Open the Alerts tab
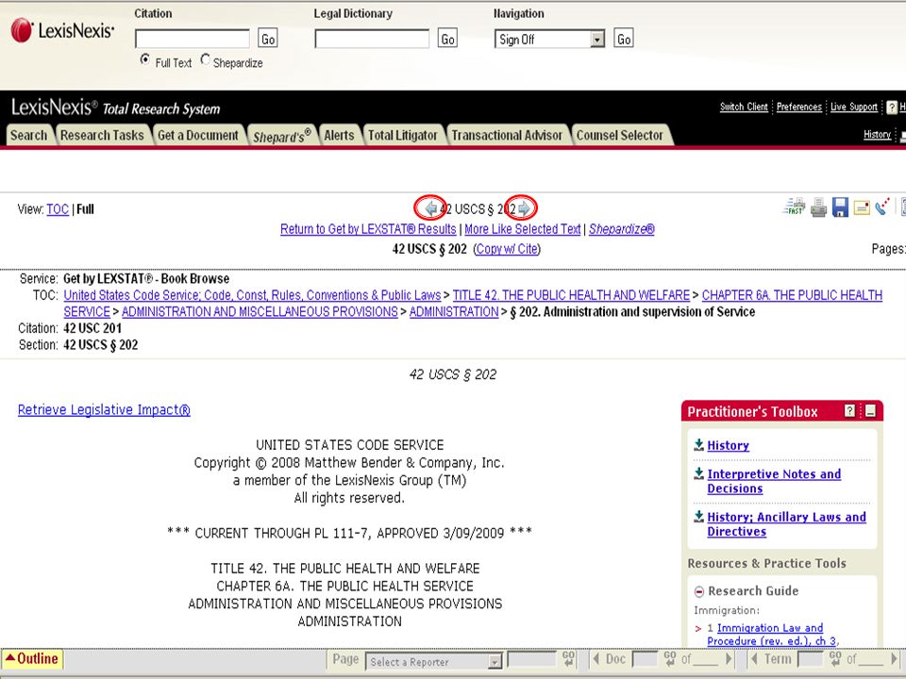Image resolution: width=906 pixels, height=679 pixels. 339,135
